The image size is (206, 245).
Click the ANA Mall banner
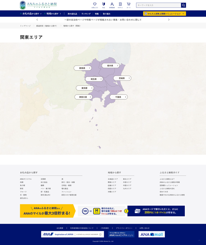pyautogui.click(x=152, y=234)
